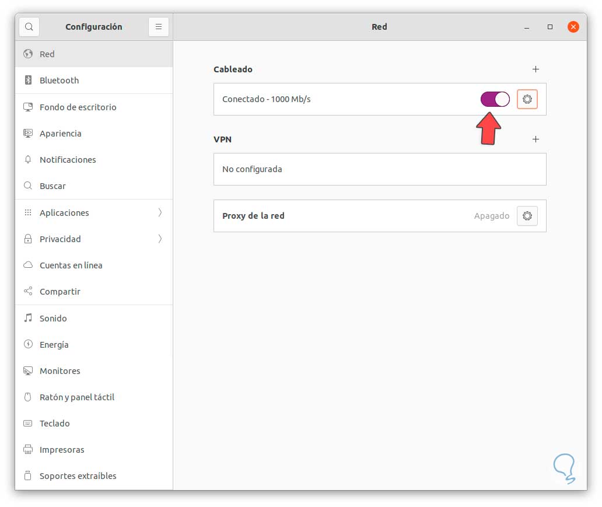
Task: Click the Bluetooth icon in sidebar
Action: pyautogui.click(x=28, y=81)
